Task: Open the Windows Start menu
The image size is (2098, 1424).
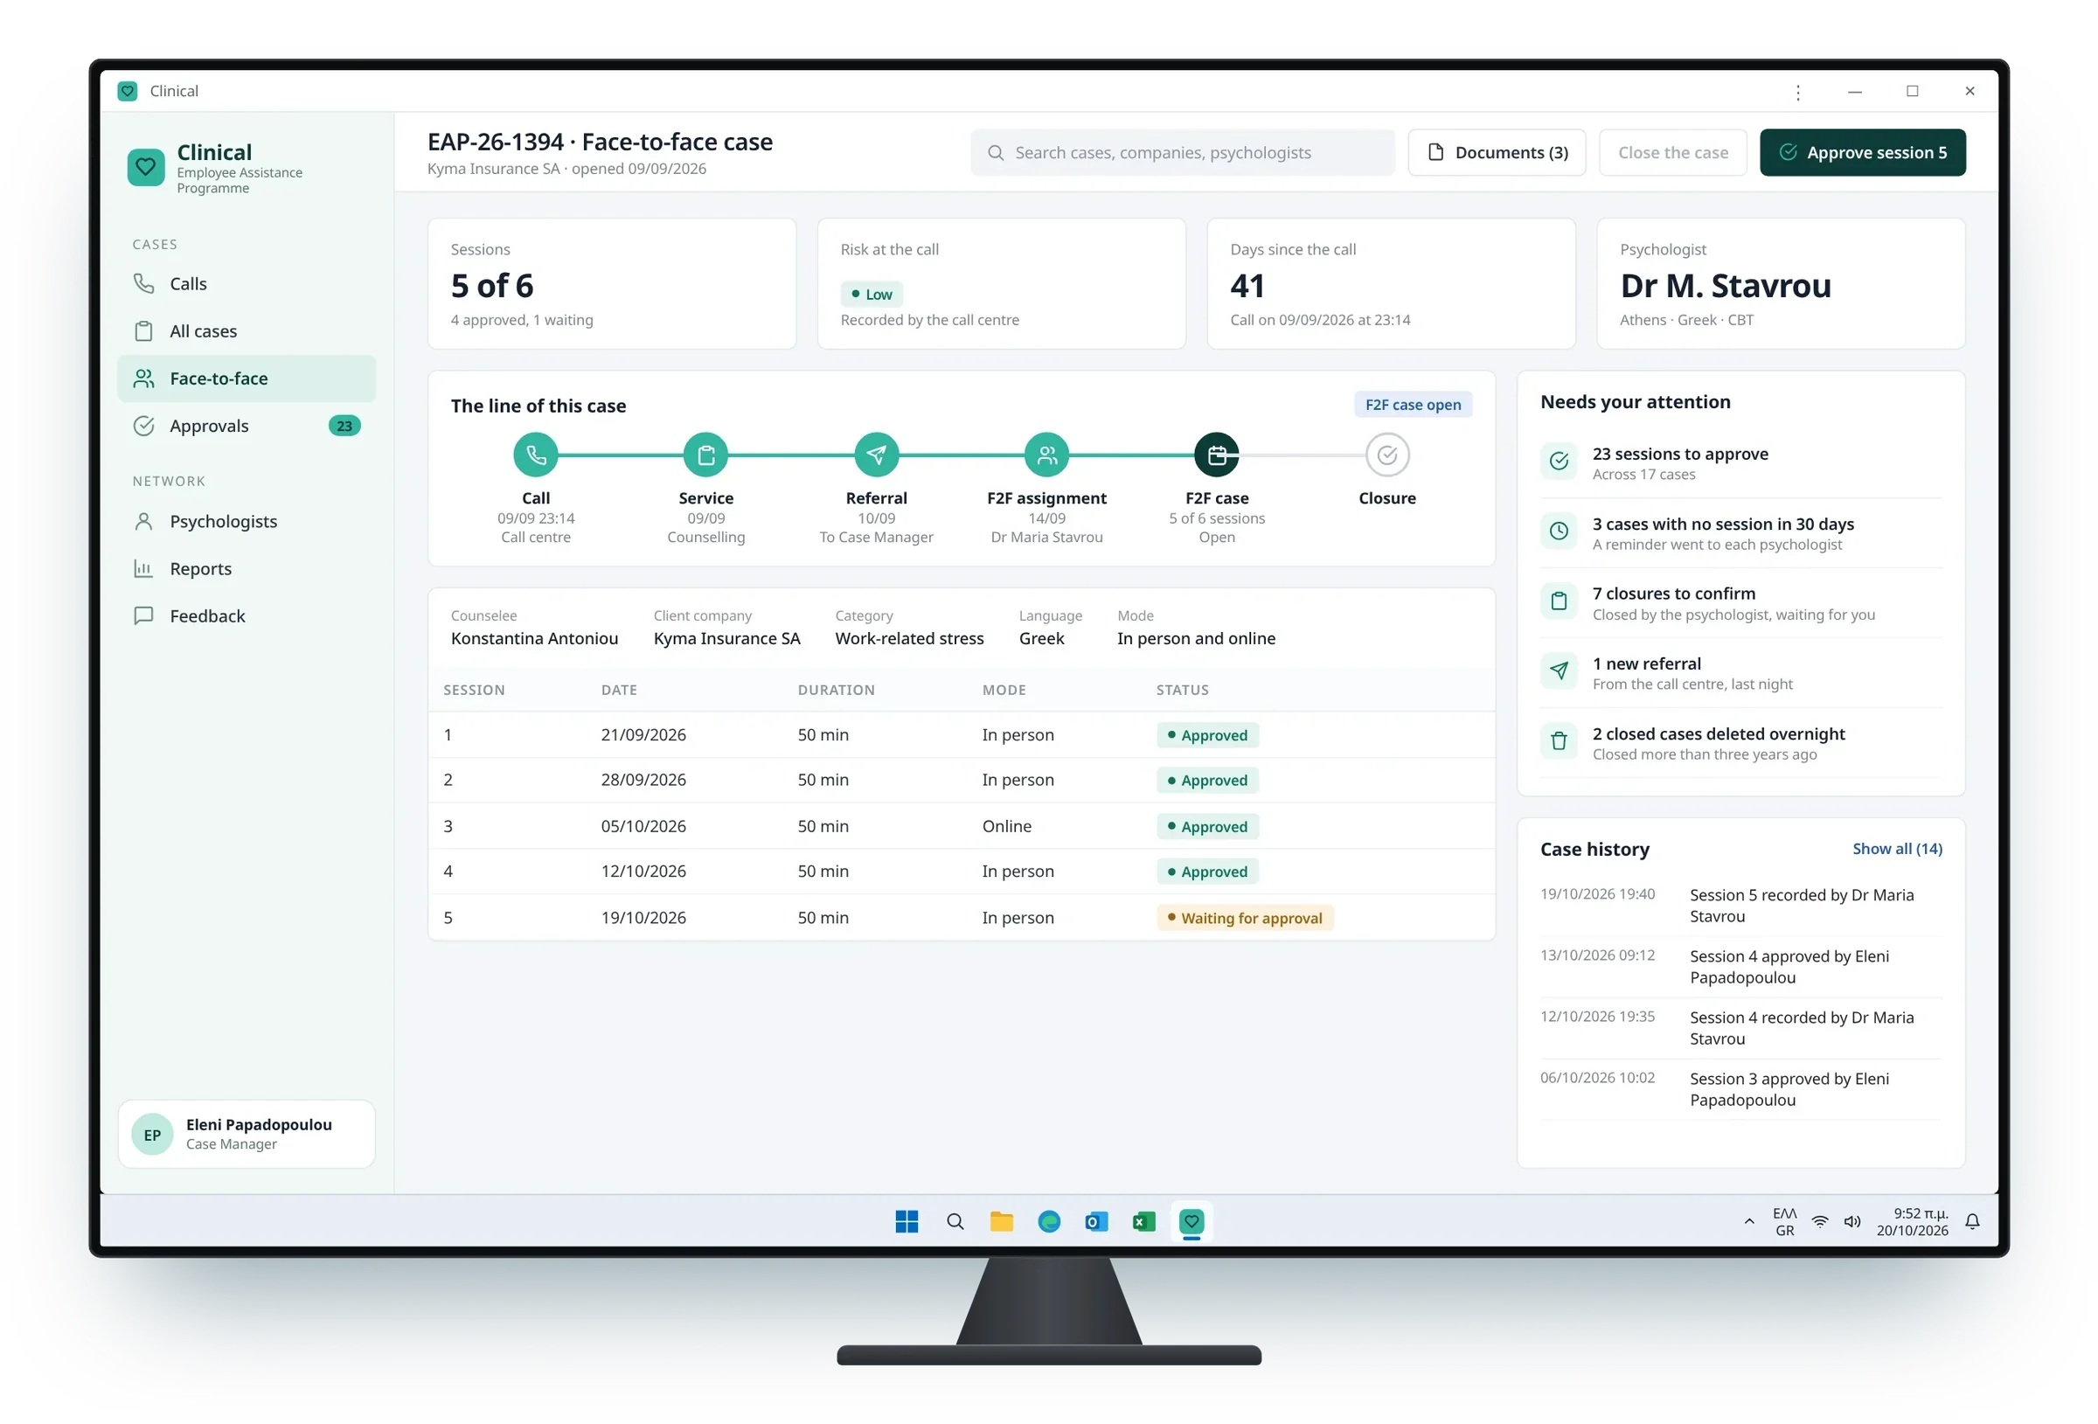Action: click(907, 1222)
